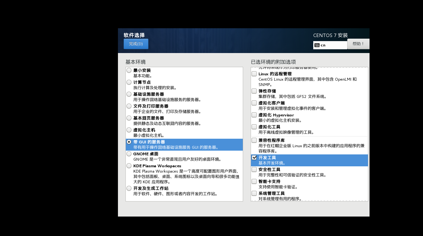This screenshot has width=423, height=236.
Task: Select the 基本网页服务器 radio button
Action: [129, 118]
